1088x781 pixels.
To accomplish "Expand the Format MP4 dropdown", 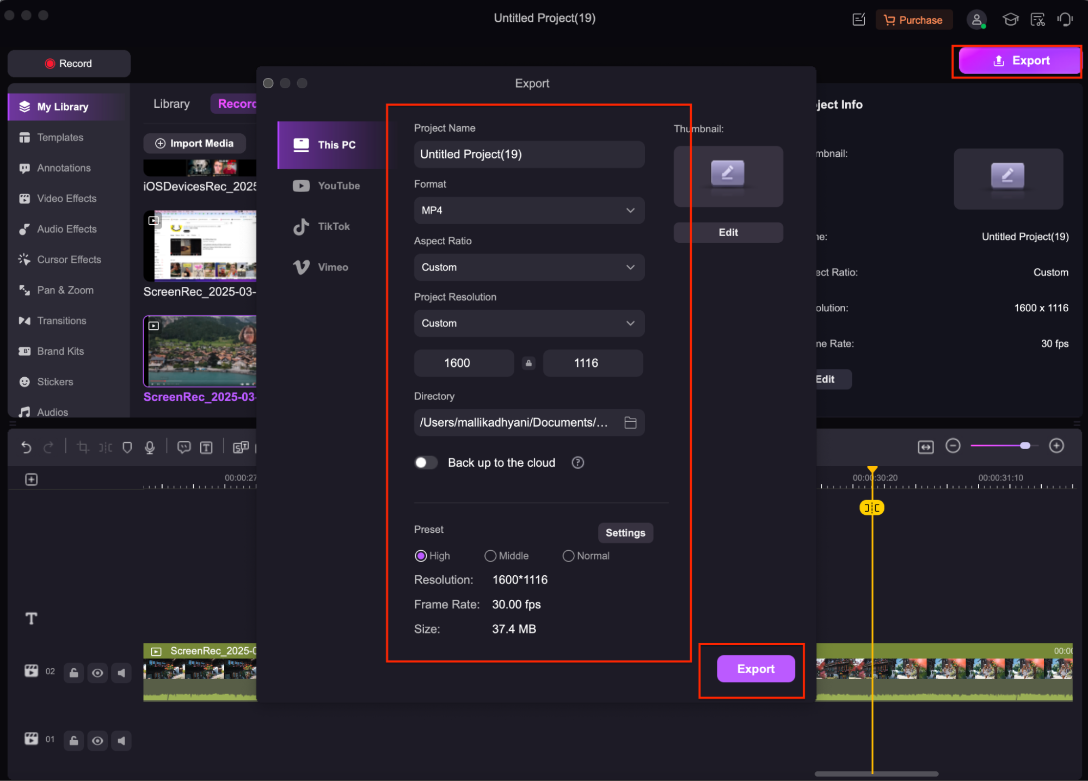I will tap(529, 211).
